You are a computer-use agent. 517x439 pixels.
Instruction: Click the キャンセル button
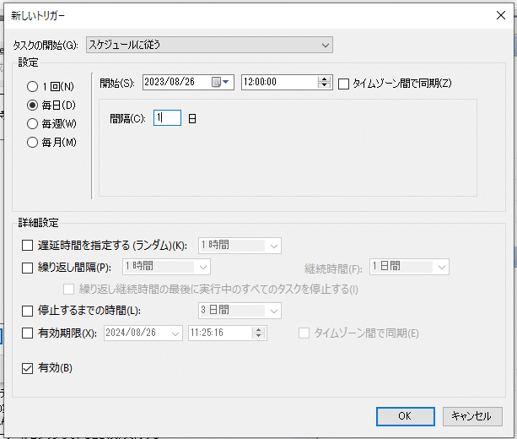click(x=472, y=416)
